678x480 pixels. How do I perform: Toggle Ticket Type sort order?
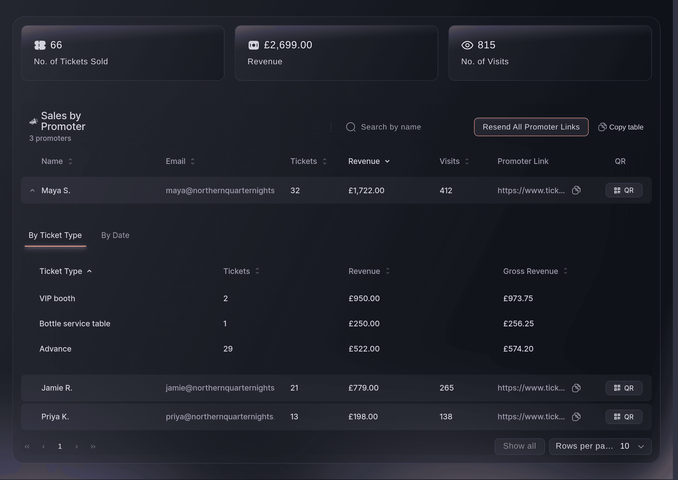65,271
